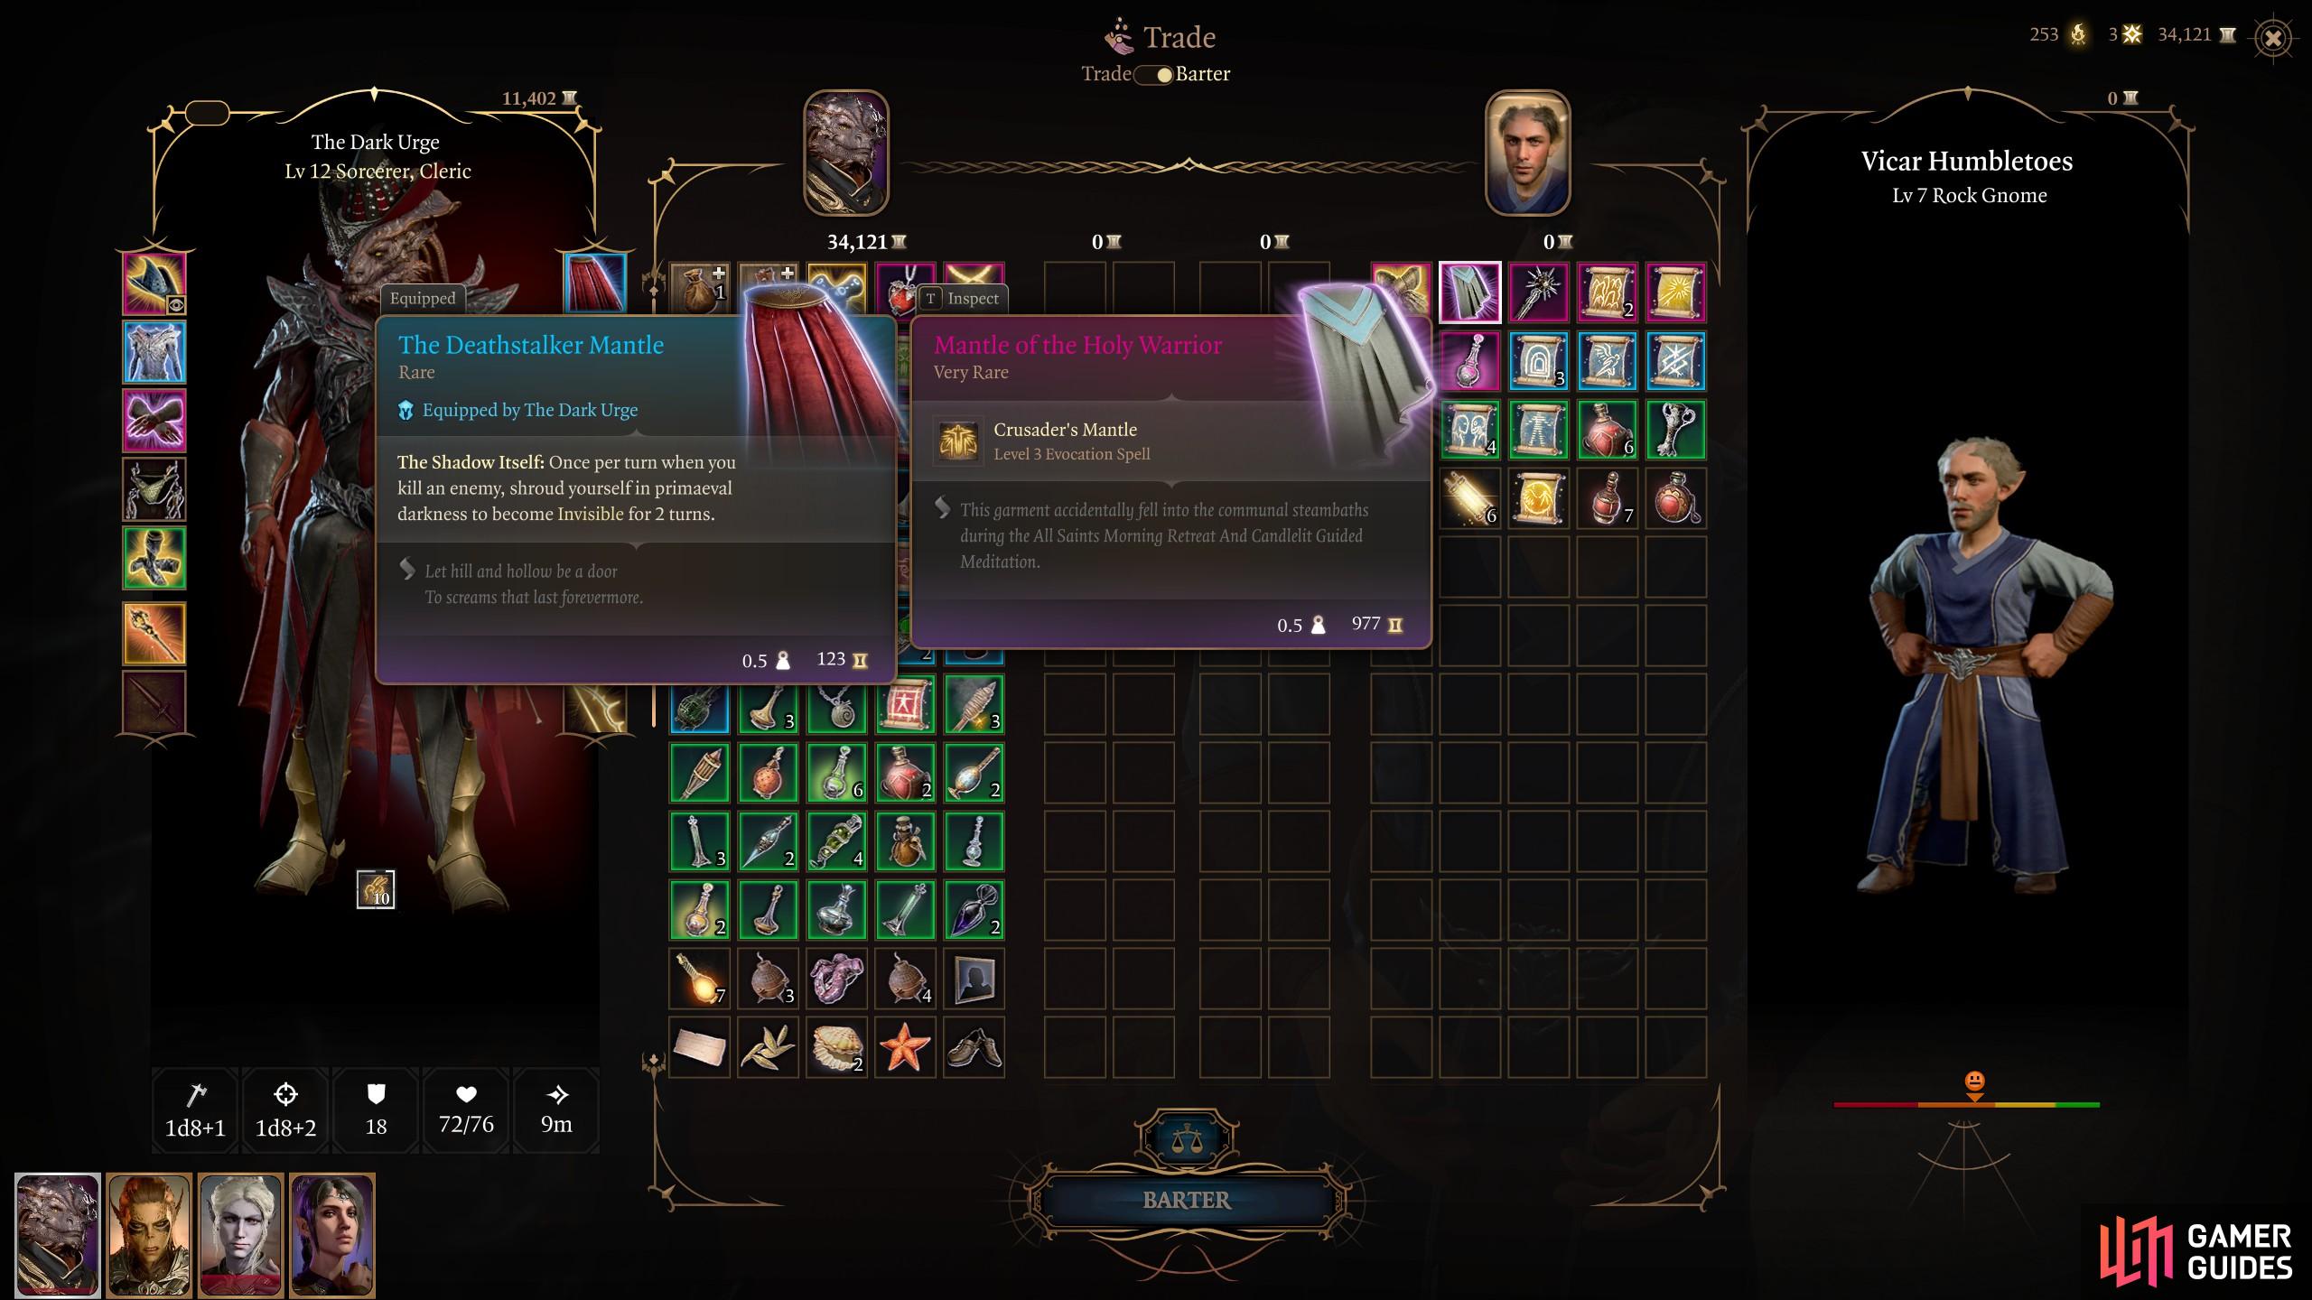Select the starfish item in inventory

pos(905,1047)
